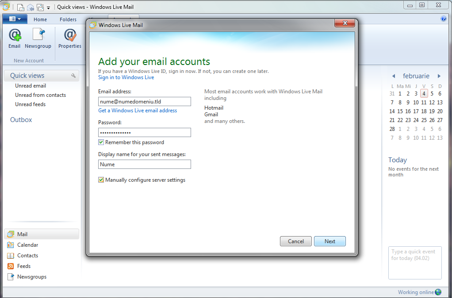Open the Outbox folder
The width and height of the screenshot is (452, 298).
click(x=21, y=120)
